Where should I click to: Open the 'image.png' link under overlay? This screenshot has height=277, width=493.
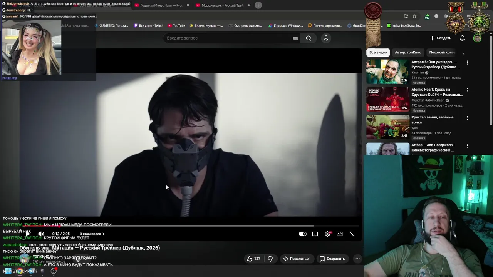tap(10, 78)
